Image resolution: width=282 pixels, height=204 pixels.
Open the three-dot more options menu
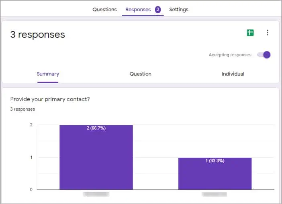pyautogui.click(x=268, y=33)
